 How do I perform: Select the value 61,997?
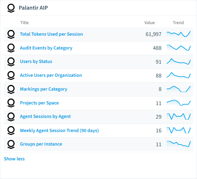tap(153, 34)
